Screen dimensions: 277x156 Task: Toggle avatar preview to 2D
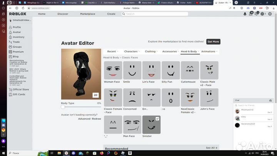click(x=96, y=95)
